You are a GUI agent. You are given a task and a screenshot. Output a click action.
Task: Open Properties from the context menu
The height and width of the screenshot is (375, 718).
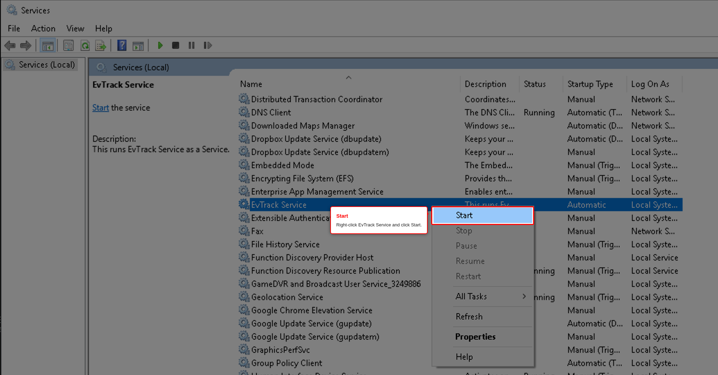coord(475,336)
